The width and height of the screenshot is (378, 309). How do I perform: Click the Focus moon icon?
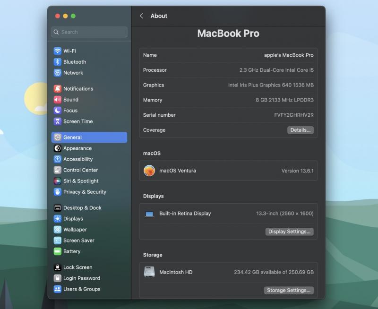click(57, 111)
